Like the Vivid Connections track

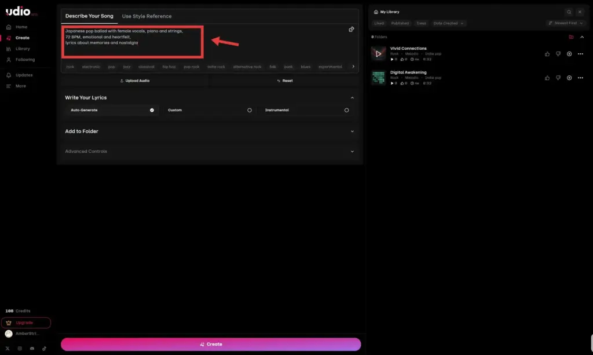click(x=547, y=54)
